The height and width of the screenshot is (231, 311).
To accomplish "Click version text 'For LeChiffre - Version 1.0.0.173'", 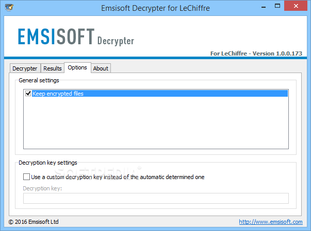I will tap(256, 54).
